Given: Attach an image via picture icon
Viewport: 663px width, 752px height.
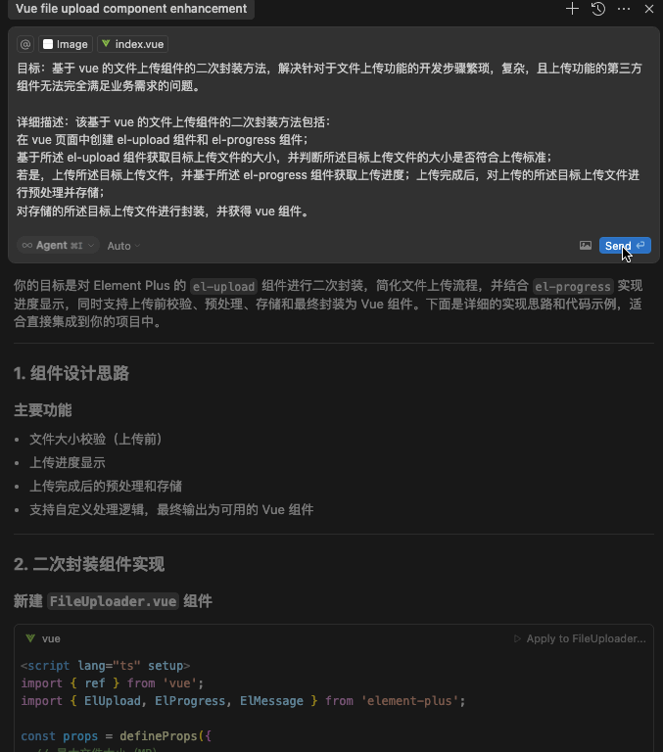Looking at the screenshot, I should tap(586, 246).
